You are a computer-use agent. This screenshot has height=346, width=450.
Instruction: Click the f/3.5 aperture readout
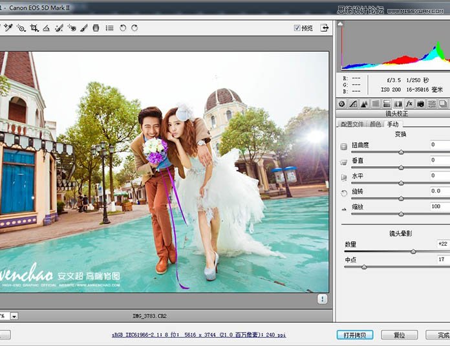point(394,80)
